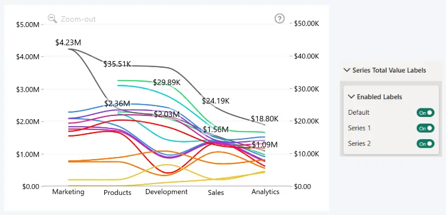Viewport: 446px width, 215px height.
Task: Select the Sales category axis label
Action: click(216, 193)
